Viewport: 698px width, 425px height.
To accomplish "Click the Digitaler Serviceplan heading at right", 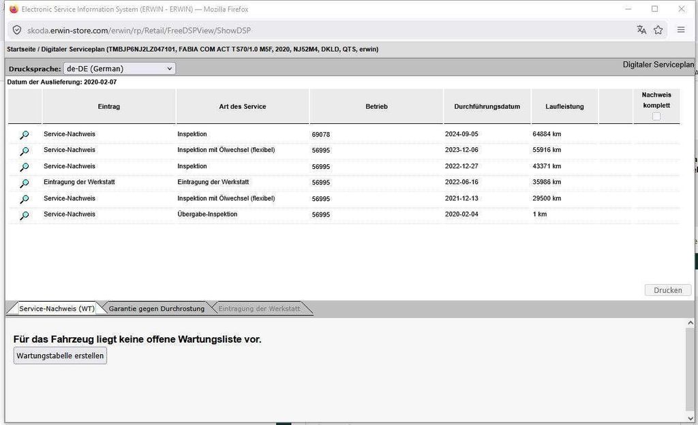I will [658, 65].
